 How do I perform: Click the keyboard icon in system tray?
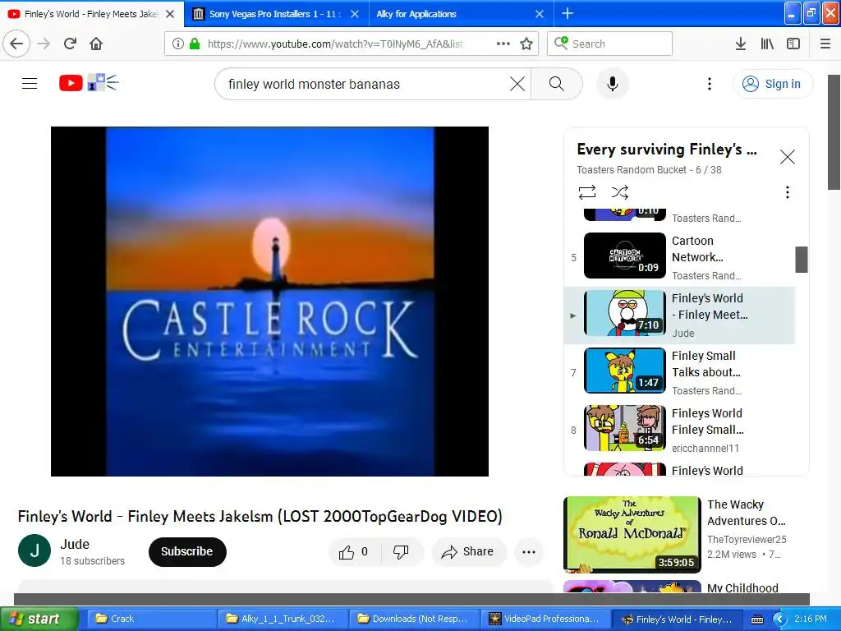[756, 619]
